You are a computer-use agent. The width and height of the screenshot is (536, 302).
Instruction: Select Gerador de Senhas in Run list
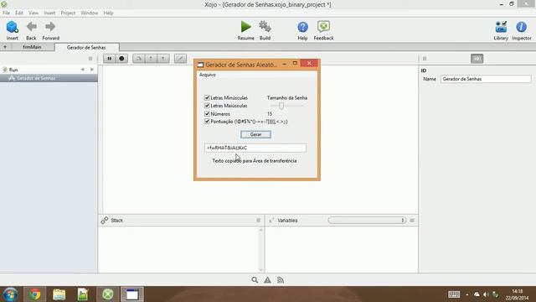point(49,78)
